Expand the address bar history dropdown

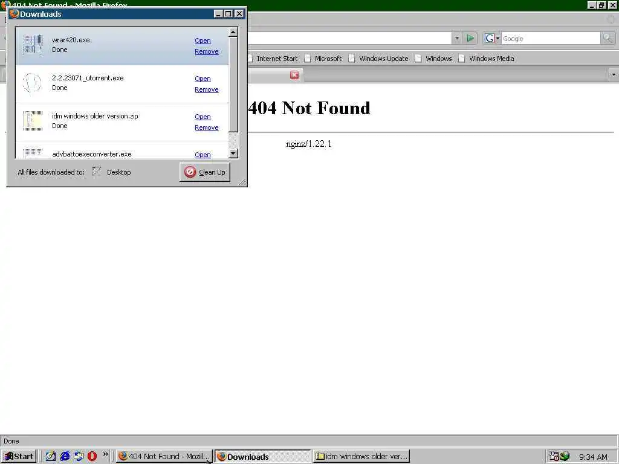[x=457, y=38]
